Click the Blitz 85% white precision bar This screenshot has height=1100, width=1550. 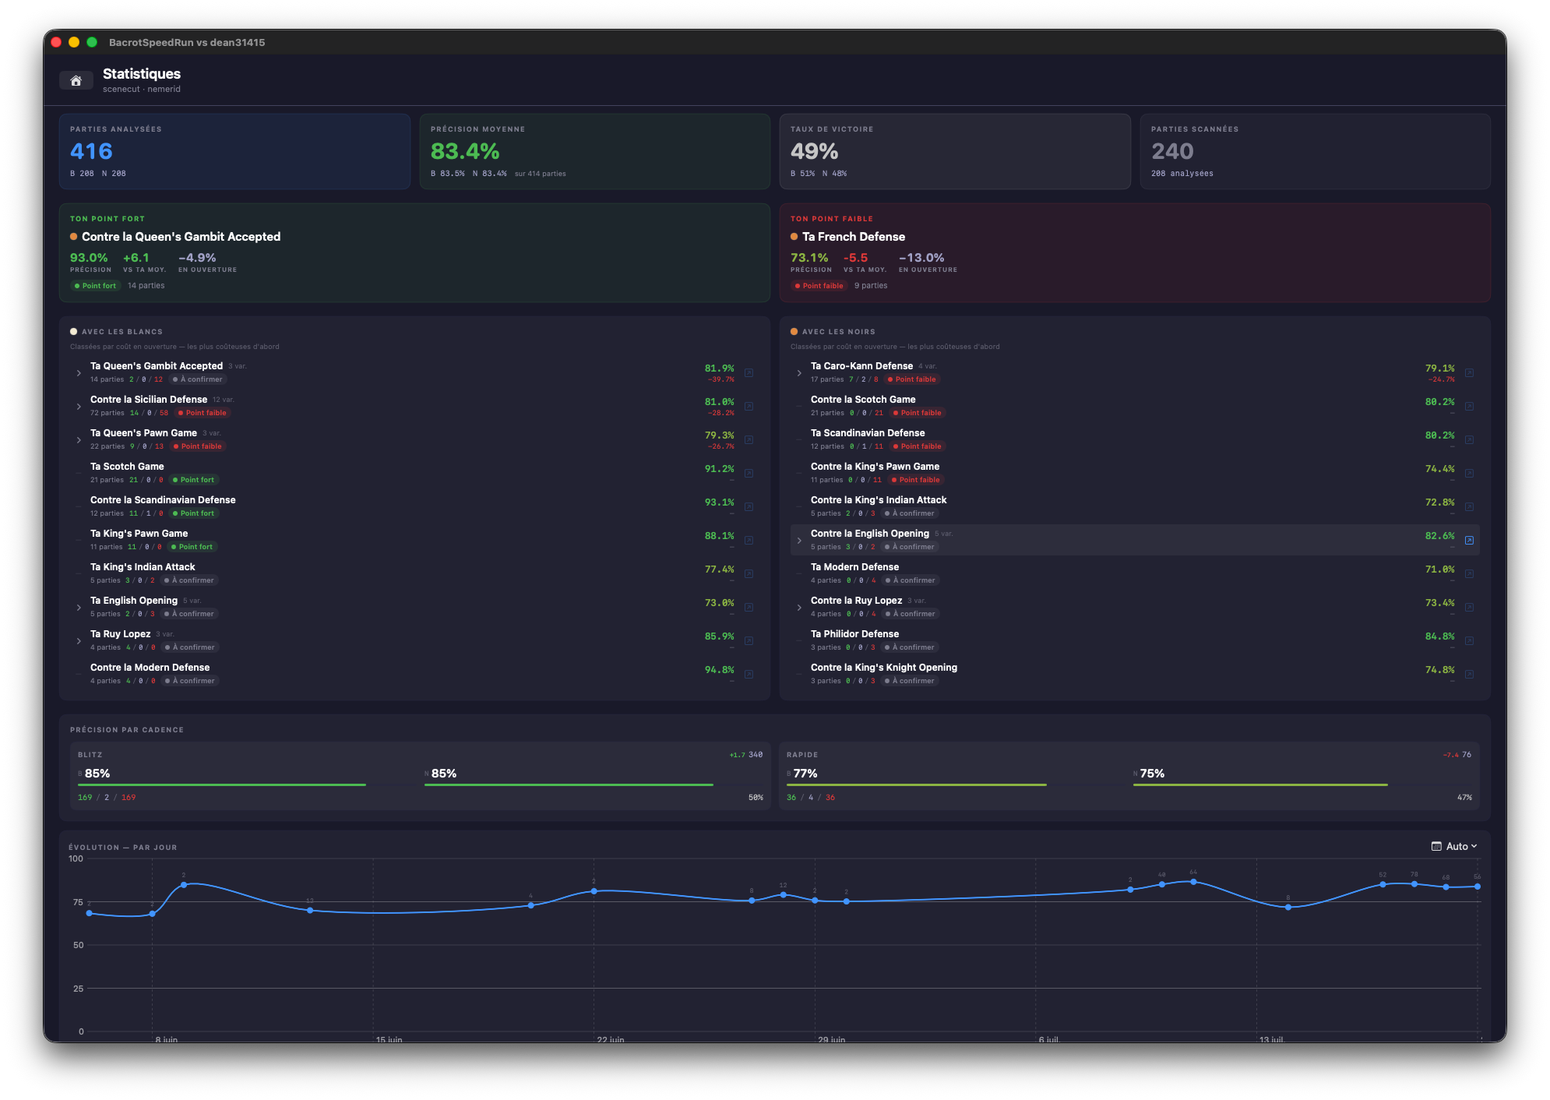(x=222, y=784)
